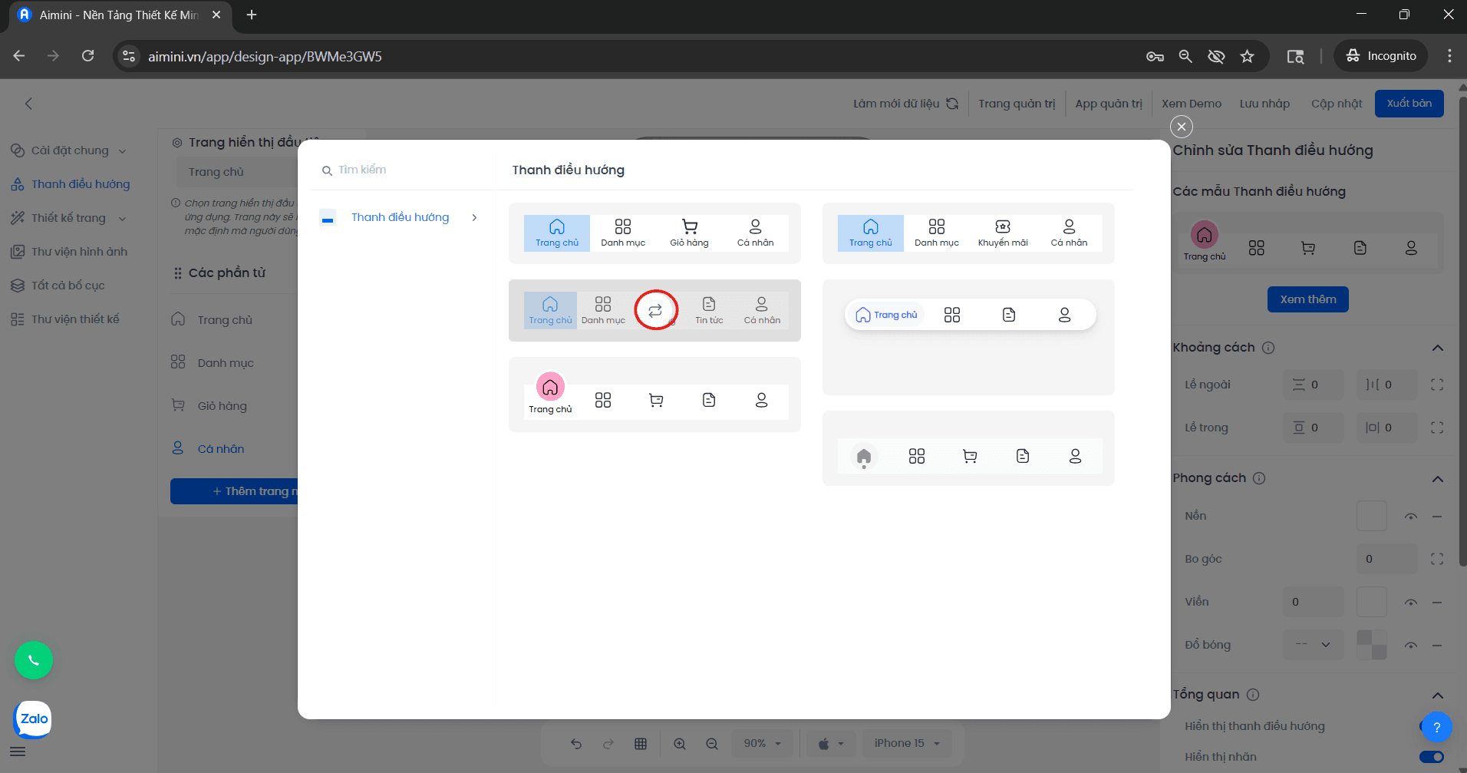Toggle visibility eye for Viền border

[1410, 603]
